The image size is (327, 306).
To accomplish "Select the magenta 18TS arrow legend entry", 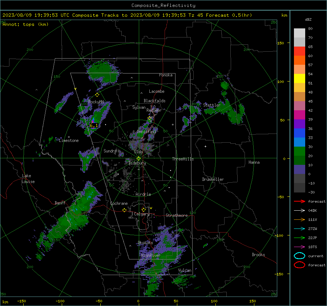I will [x=299, y=247].
